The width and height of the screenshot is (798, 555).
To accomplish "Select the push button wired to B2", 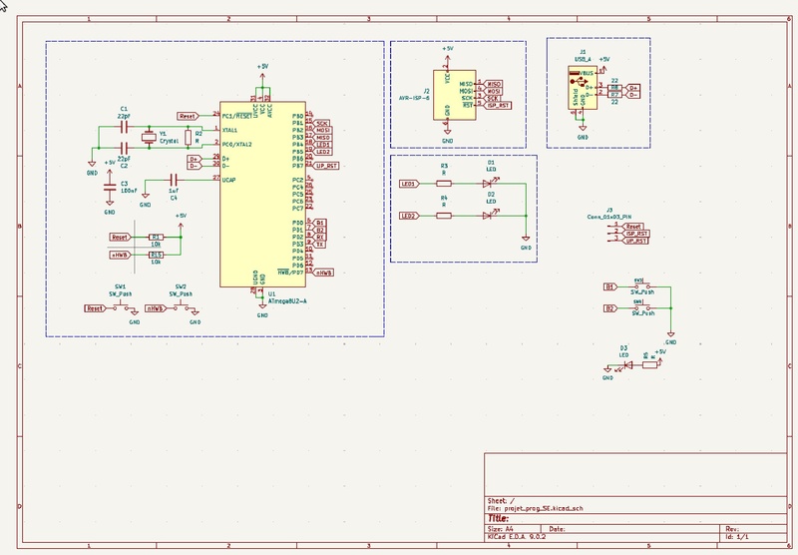I will [642, 307].
